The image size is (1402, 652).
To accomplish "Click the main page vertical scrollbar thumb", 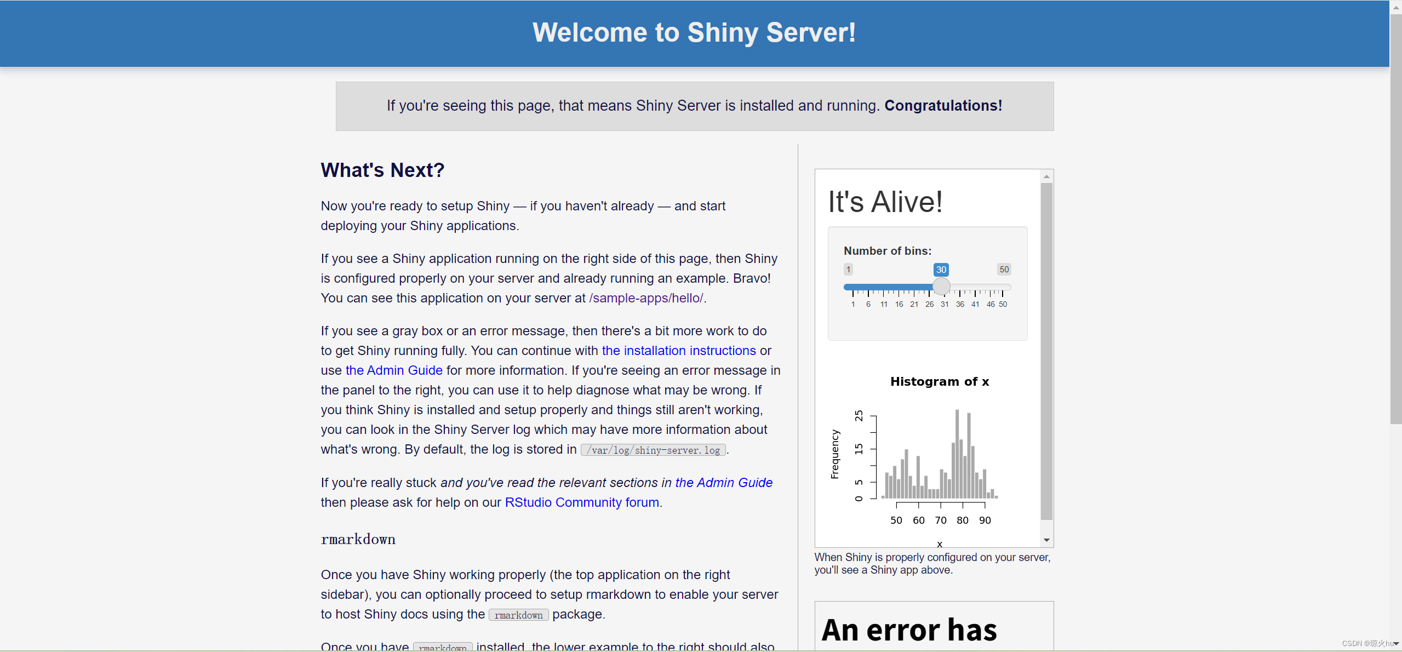I will [1395, 219].
